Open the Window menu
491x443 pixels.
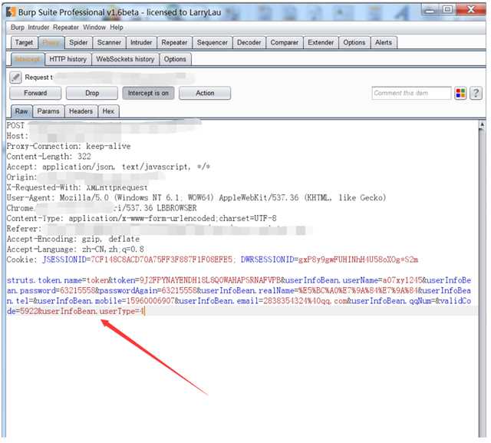tap(94, 28)
